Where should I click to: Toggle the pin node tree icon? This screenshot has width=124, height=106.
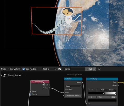tap(99, 69)
